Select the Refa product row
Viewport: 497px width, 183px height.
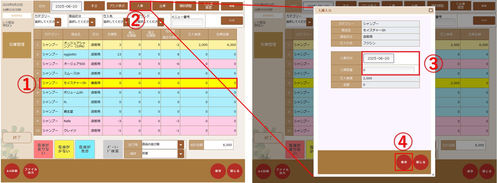point(135,121)
